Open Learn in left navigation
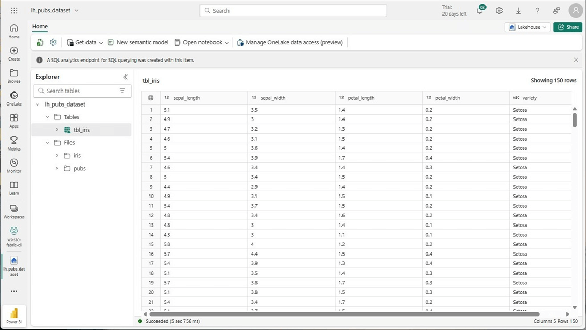Screen dimensions: 586x330 click(x=14, y=188)
